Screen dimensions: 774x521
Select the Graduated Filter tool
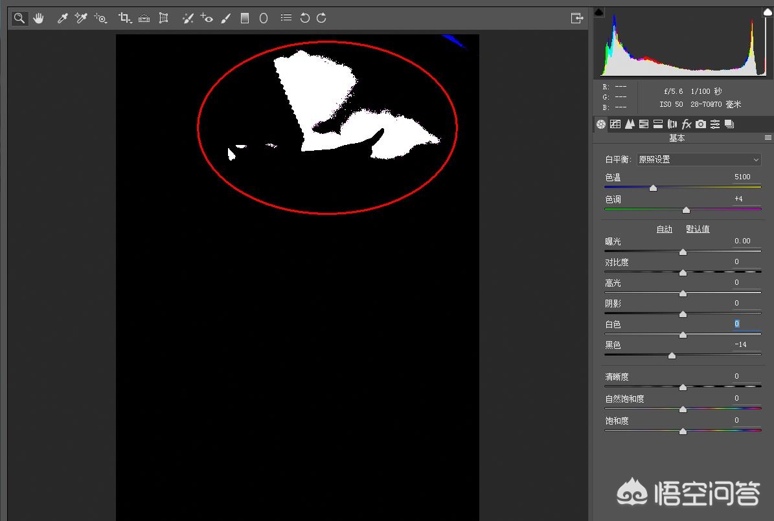pos(244,18)
